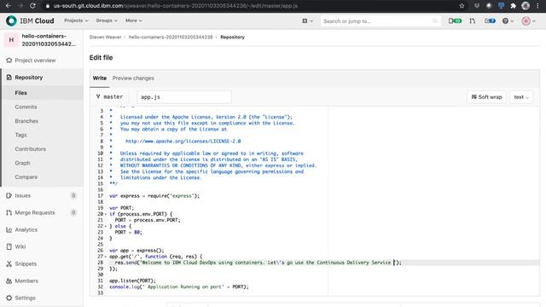Viewport: 546px width, 307px height.
Task: Focus the Search or jump to field
Action: coord(380,20)
